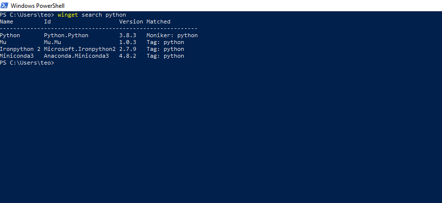
Task: Click the Miniconda3 name entry
Action: pyautogui.click(x=17, y=56)
